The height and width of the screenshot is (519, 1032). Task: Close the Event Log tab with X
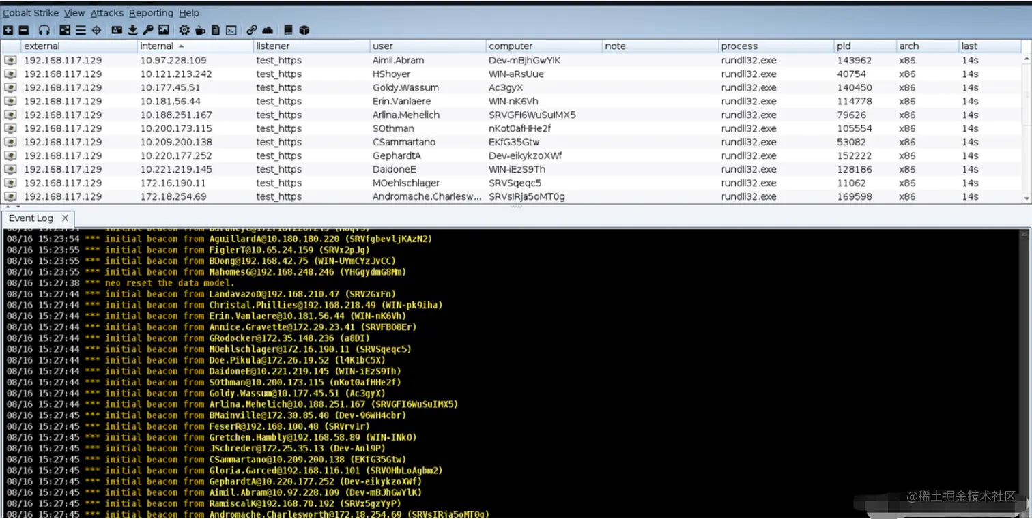click(x=66, y=218)
